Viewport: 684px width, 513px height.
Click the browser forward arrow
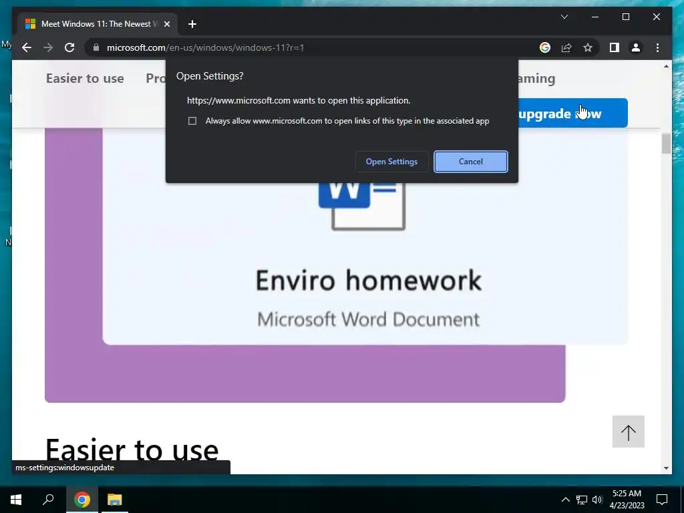point(48,47)
